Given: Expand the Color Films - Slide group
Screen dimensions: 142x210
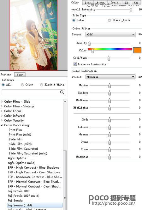Looking at the screenshot, I should coord(2,101).
